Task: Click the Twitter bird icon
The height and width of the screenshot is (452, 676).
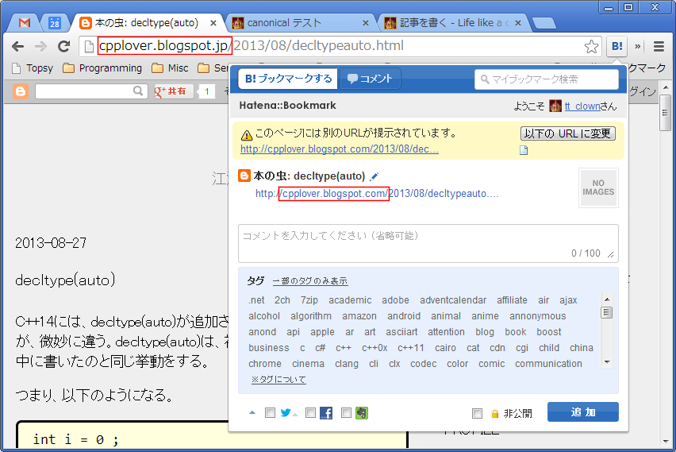Action: click(286, 413)
